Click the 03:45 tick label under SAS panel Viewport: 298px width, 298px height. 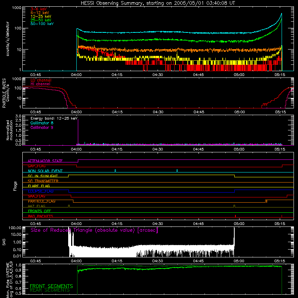point(35,261)
